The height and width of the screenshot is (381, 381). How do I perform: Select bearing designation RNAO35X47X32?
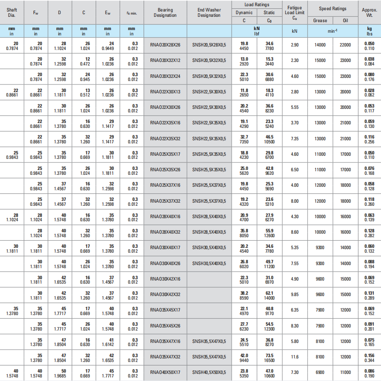tap(165, 357)
